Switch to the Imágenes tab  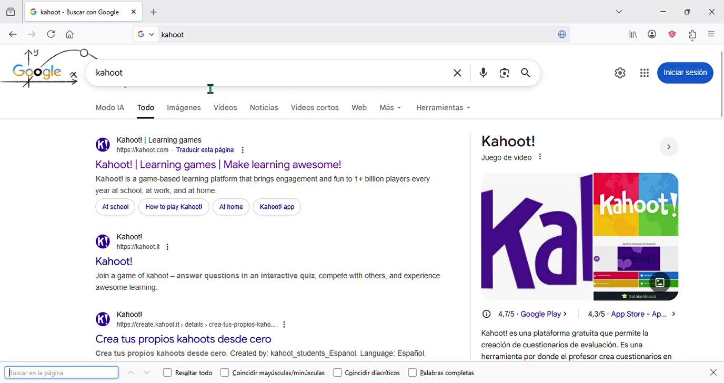tap(184, 107)
